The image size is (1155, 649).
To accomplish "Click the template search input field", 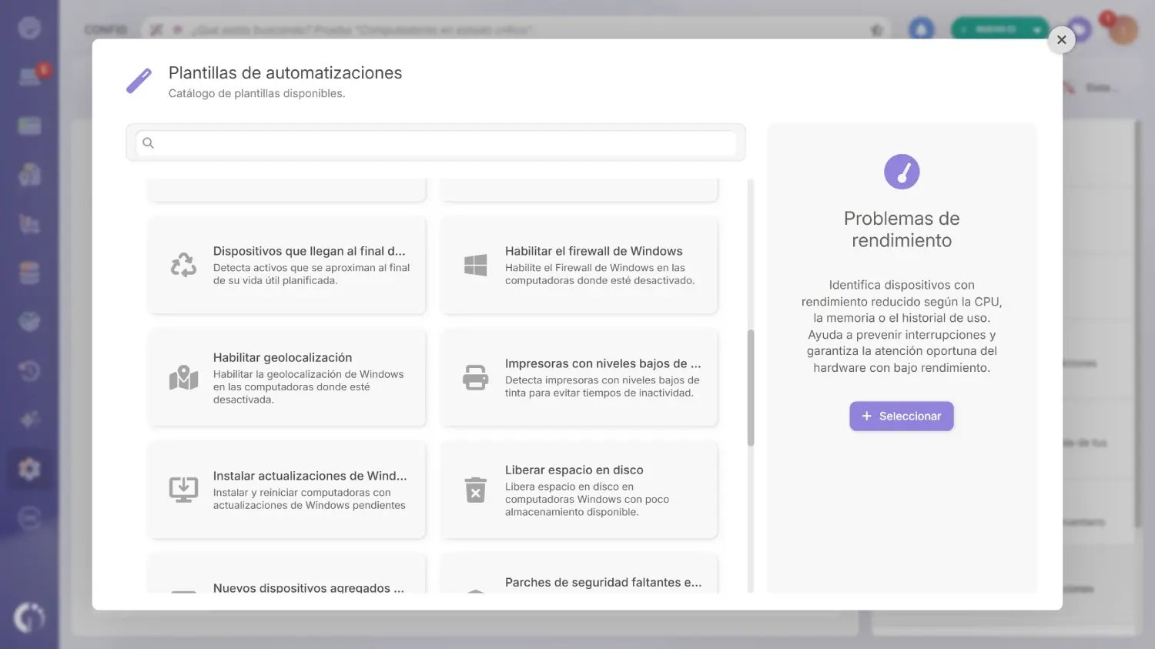I will [x=436, y=143].
